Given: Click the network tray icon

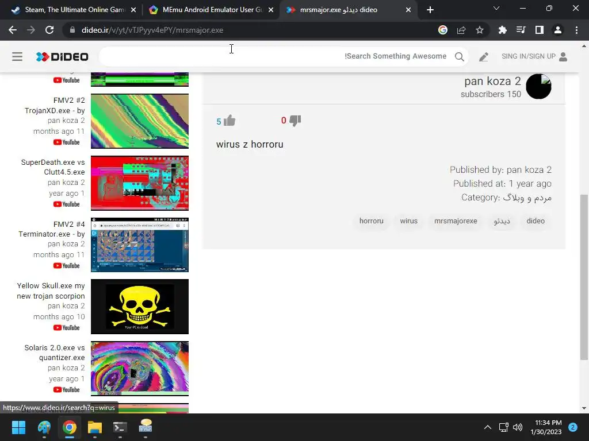Looking at the screenshot, I should point(503,427).
